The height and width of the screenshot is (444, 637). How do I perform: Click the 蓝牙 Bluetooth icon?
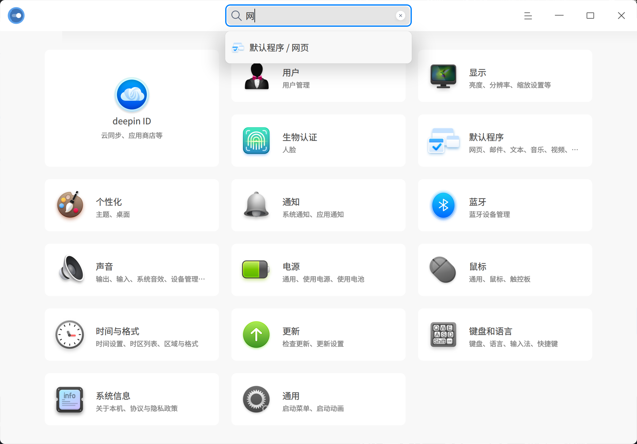click(x=443, y=205)
